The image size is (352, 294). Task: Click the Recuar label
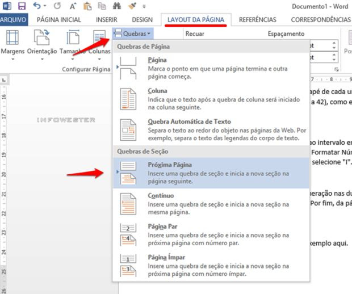point(195,34)
